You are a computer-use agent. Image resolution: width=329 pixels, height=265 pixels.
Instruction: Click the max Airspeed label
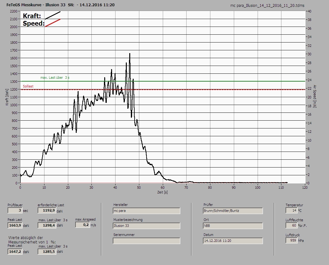click(85, 219)
